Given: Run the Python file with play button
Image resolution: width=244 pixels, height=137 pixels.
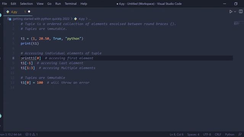Looking at the screenshot, I should tap(231, 12).
